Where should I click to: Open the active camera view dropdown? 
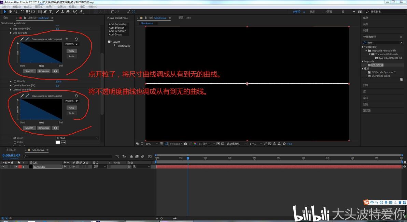[237, 144]
